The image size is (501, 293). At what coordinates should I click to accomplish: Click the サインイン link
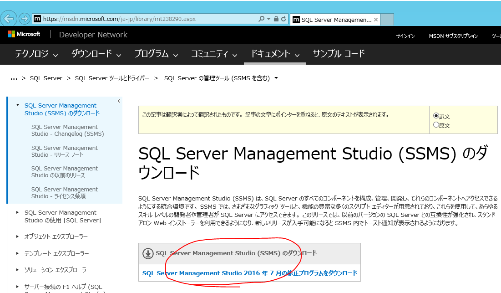[405, 36]
